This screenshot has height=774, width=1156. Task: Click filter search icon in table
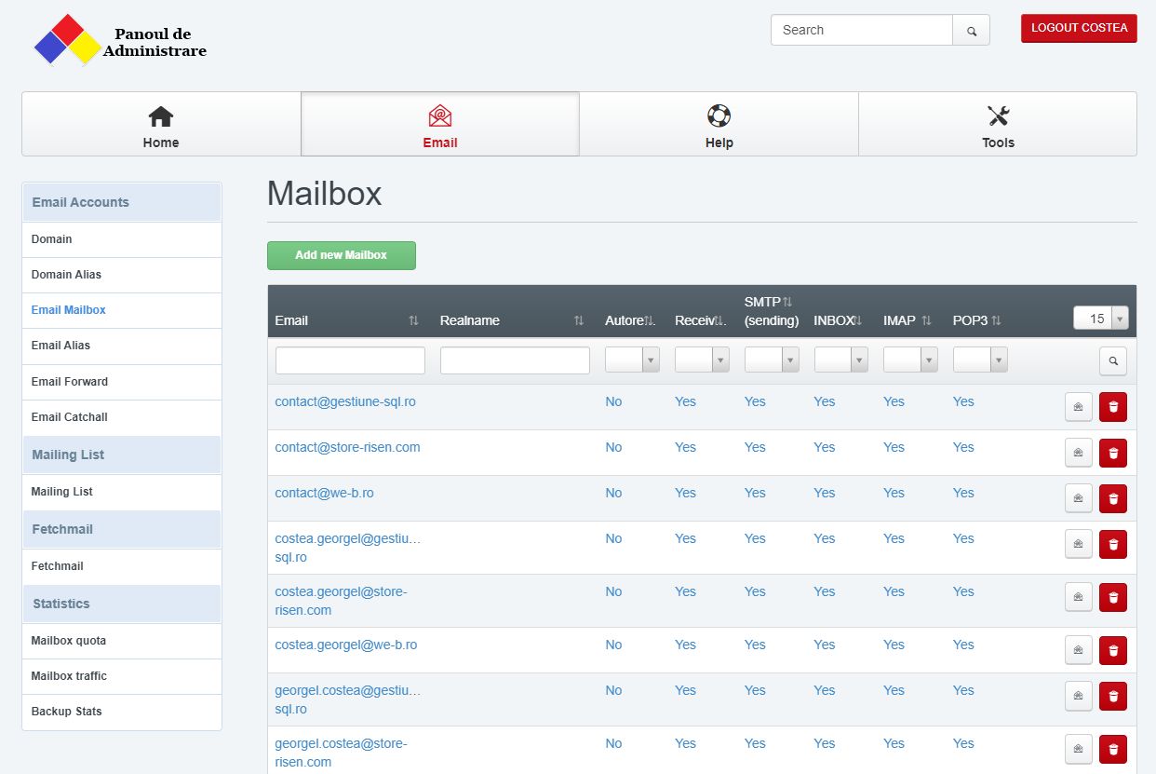pos(1112,360)
